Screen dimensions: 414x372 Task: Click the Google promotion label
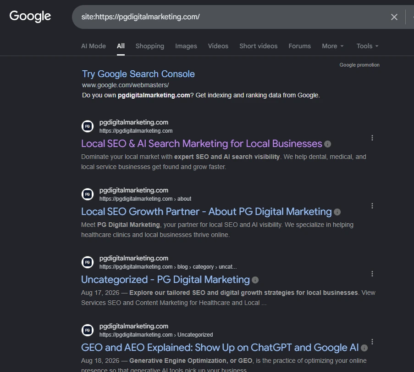359,65
